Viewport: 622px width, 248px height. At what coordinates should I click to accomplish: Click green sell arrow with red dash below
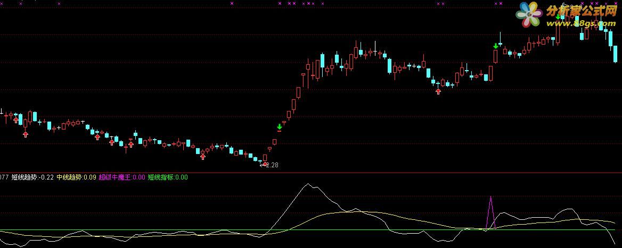coord(279,126)
